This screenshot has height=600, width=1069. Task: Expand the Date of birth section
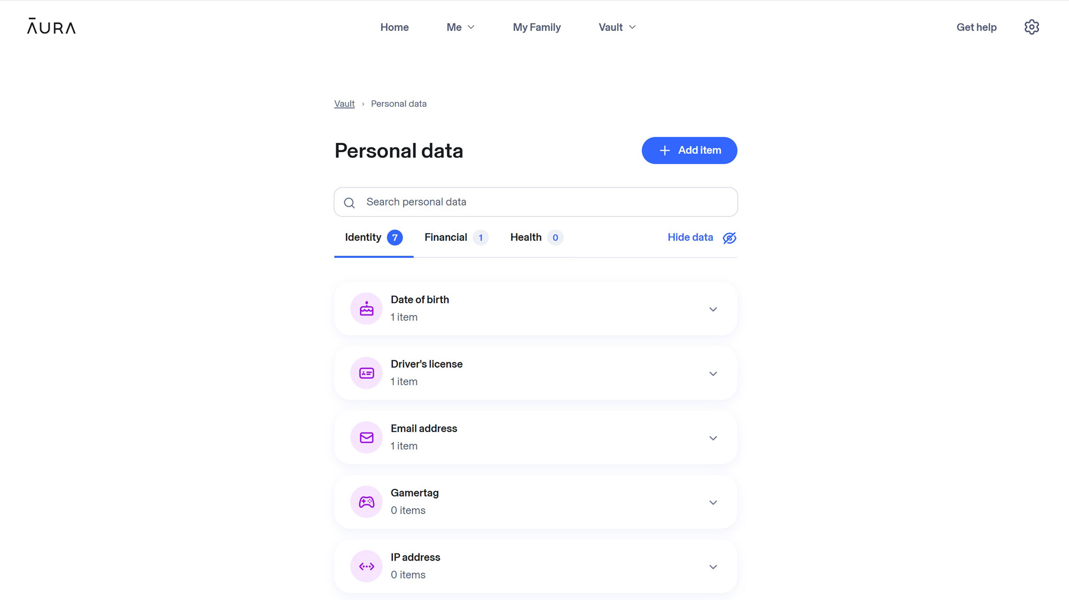(713, 310)
